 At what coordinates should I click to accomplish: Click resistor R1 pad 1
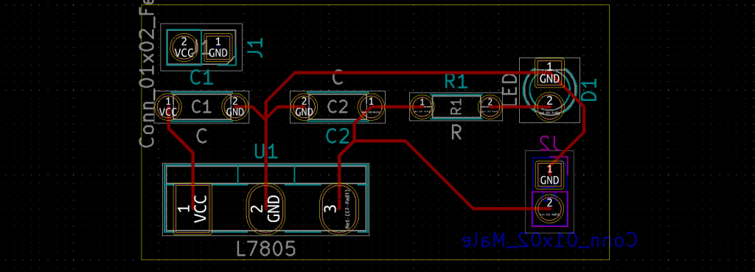(x=422, y=107)
